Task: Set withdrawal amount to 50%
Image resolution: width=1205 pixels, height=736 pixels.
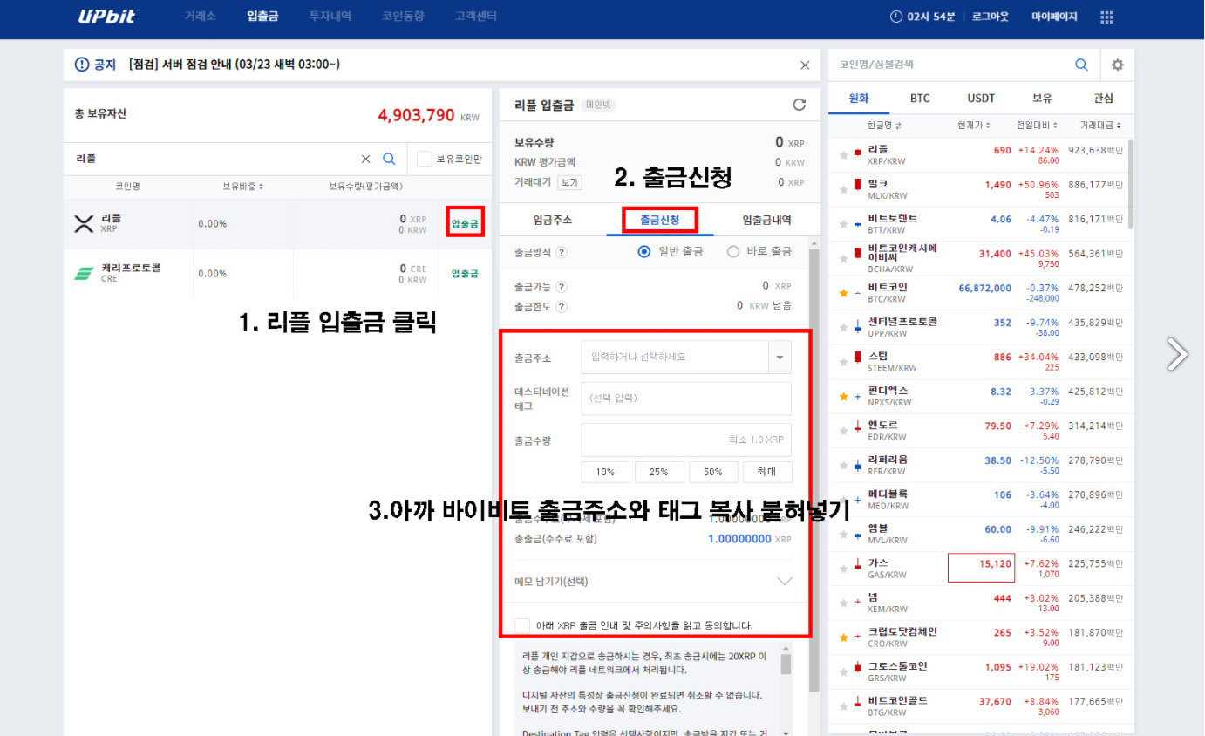Action: point(713,472)
